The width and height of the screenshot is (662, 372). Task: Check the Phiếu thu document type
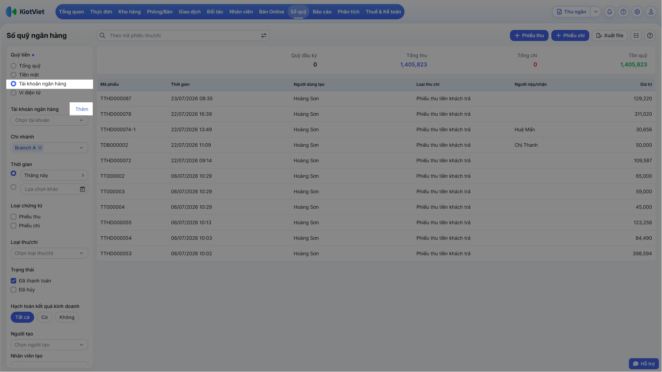[13, 217]
